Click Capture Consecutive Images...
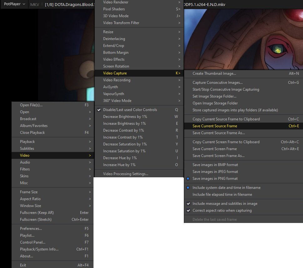 point(244,83)
